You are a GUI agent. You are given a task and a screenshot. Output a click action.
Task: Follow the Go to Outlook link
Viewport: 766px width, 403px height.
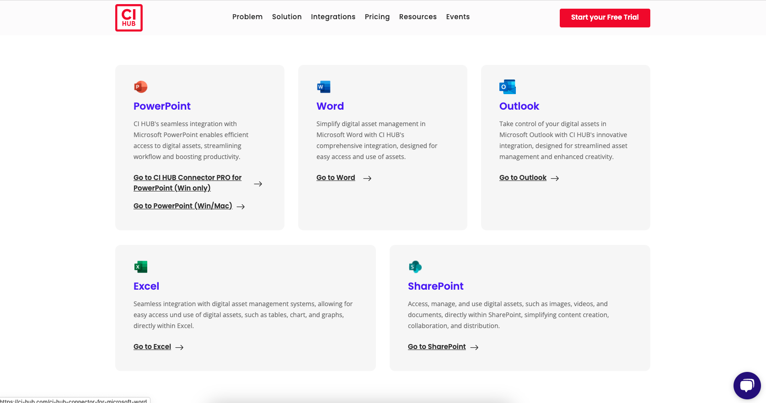click(x=523, y=178)
